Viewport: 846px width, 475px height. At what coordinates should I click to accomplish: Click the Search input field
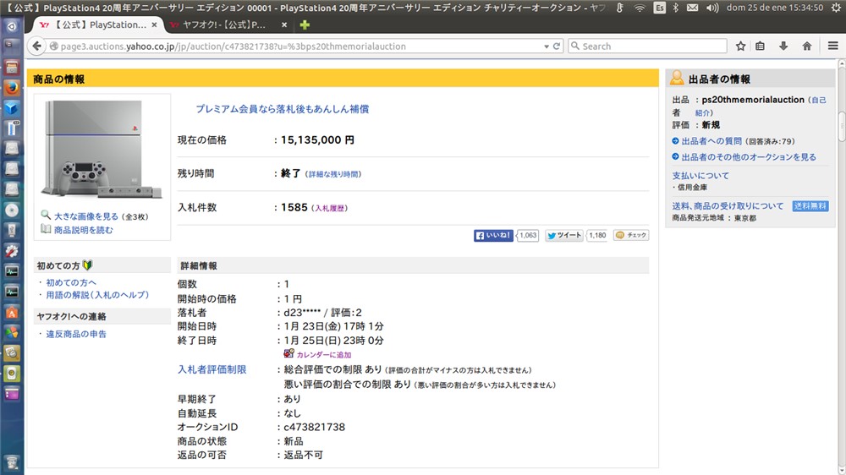coord(647,46)
